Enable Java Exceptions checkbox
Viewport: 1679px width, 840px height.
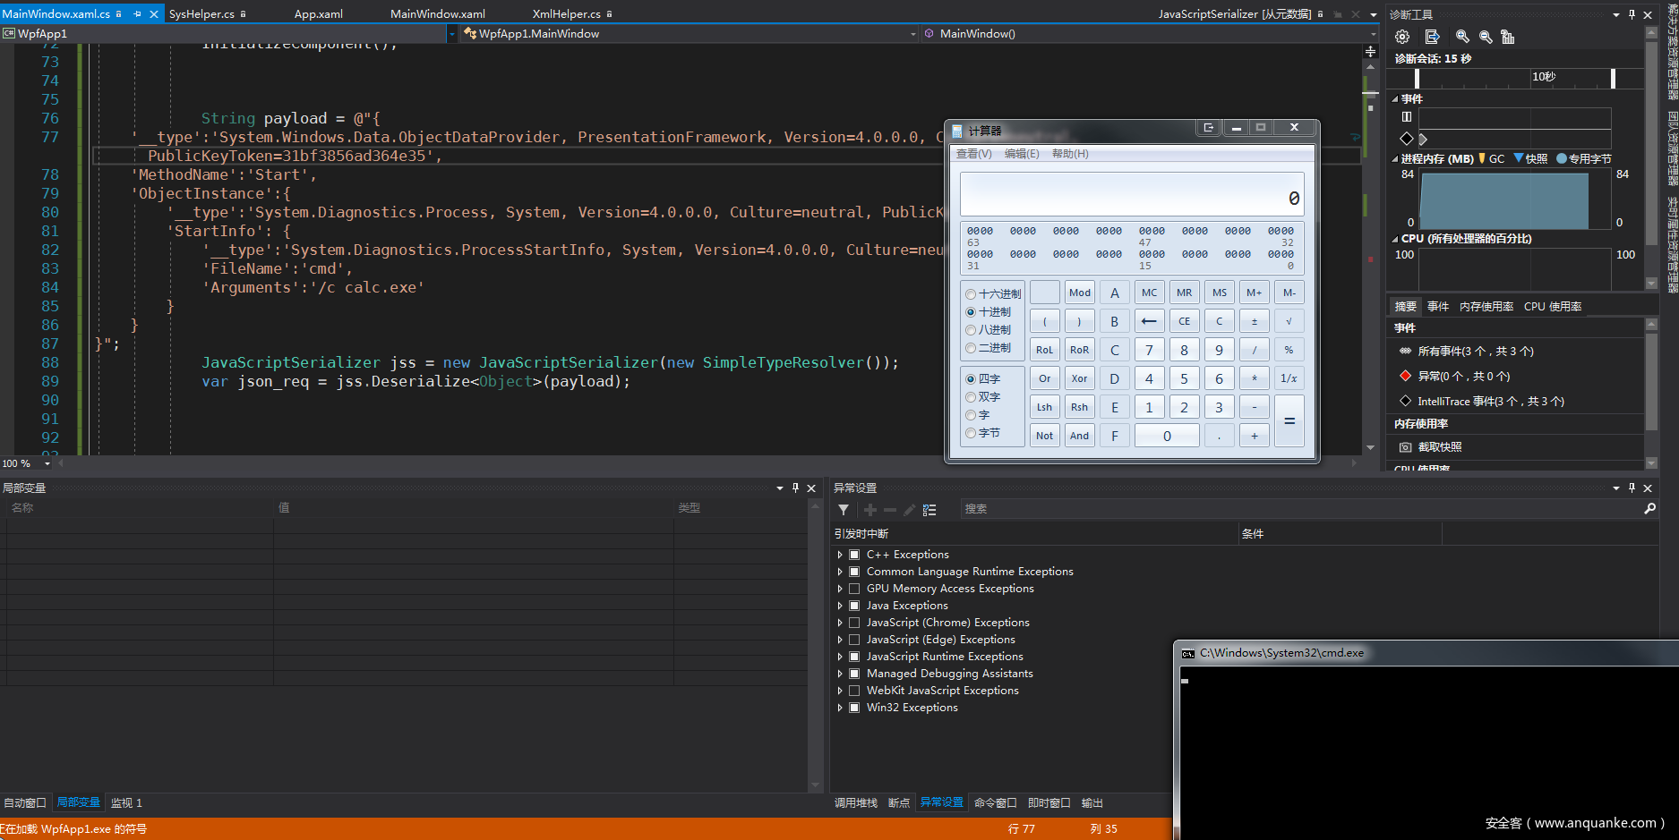point(854,606)
